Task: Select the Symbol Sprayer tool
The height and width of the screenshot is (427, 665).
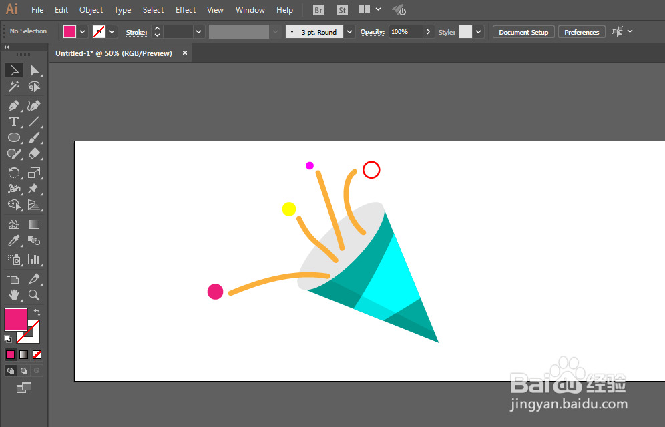Action: click(x=14, y=260)
